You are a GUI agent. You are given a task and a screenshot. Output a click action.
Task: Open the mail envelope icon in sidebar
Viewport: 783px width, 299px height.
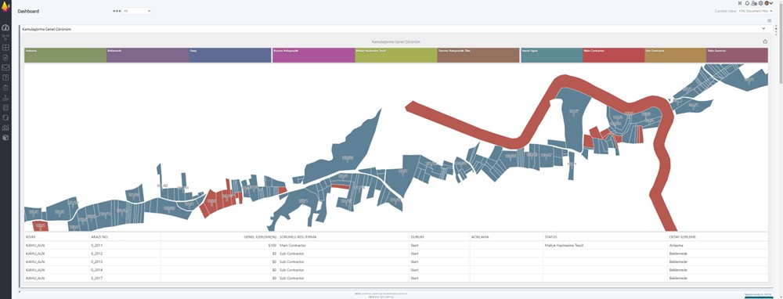[5, 67]
